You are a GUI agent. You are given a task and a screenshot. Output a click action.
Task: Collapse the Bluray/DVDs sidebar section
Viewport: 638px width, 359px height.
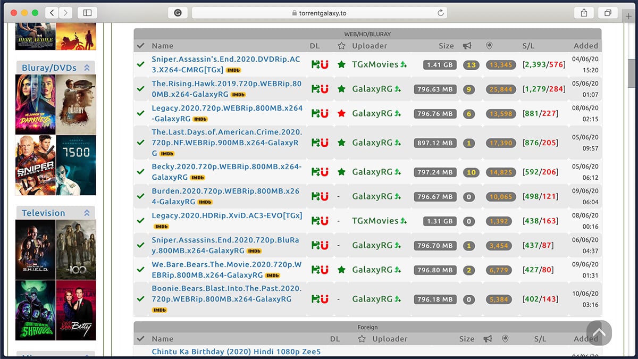click(x=87, y=68)
